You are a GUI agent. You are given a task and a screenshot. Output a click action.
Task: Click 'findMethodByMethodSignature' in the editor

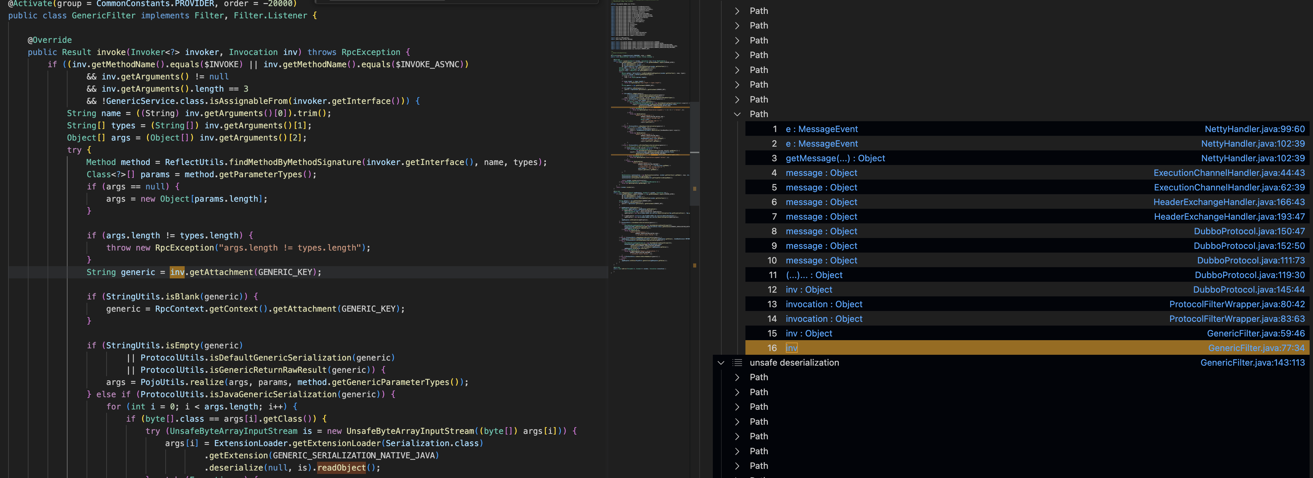[295, 162]
